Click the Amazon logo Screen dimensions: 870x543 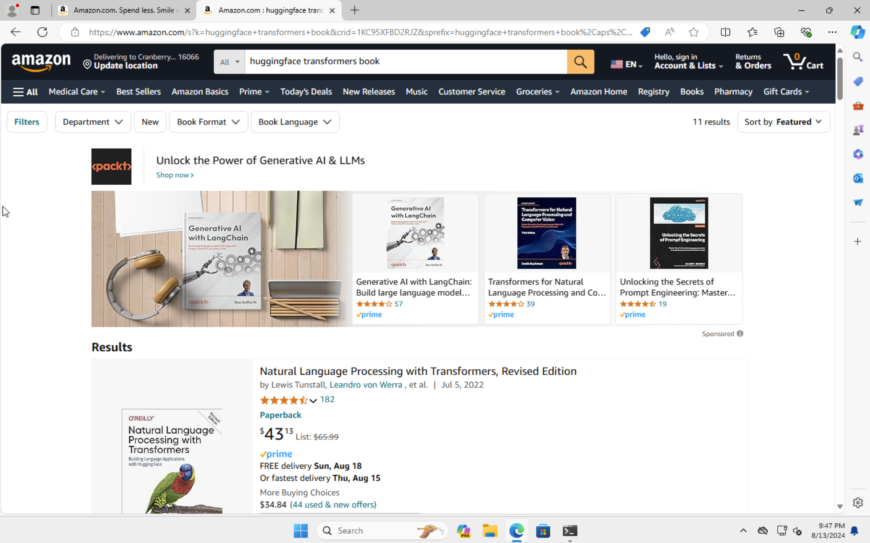coord(41,62)
